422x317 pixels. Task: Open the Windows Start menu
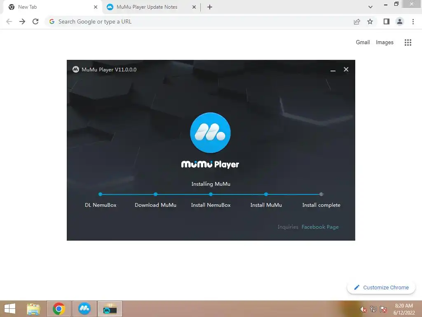point(10,309)
